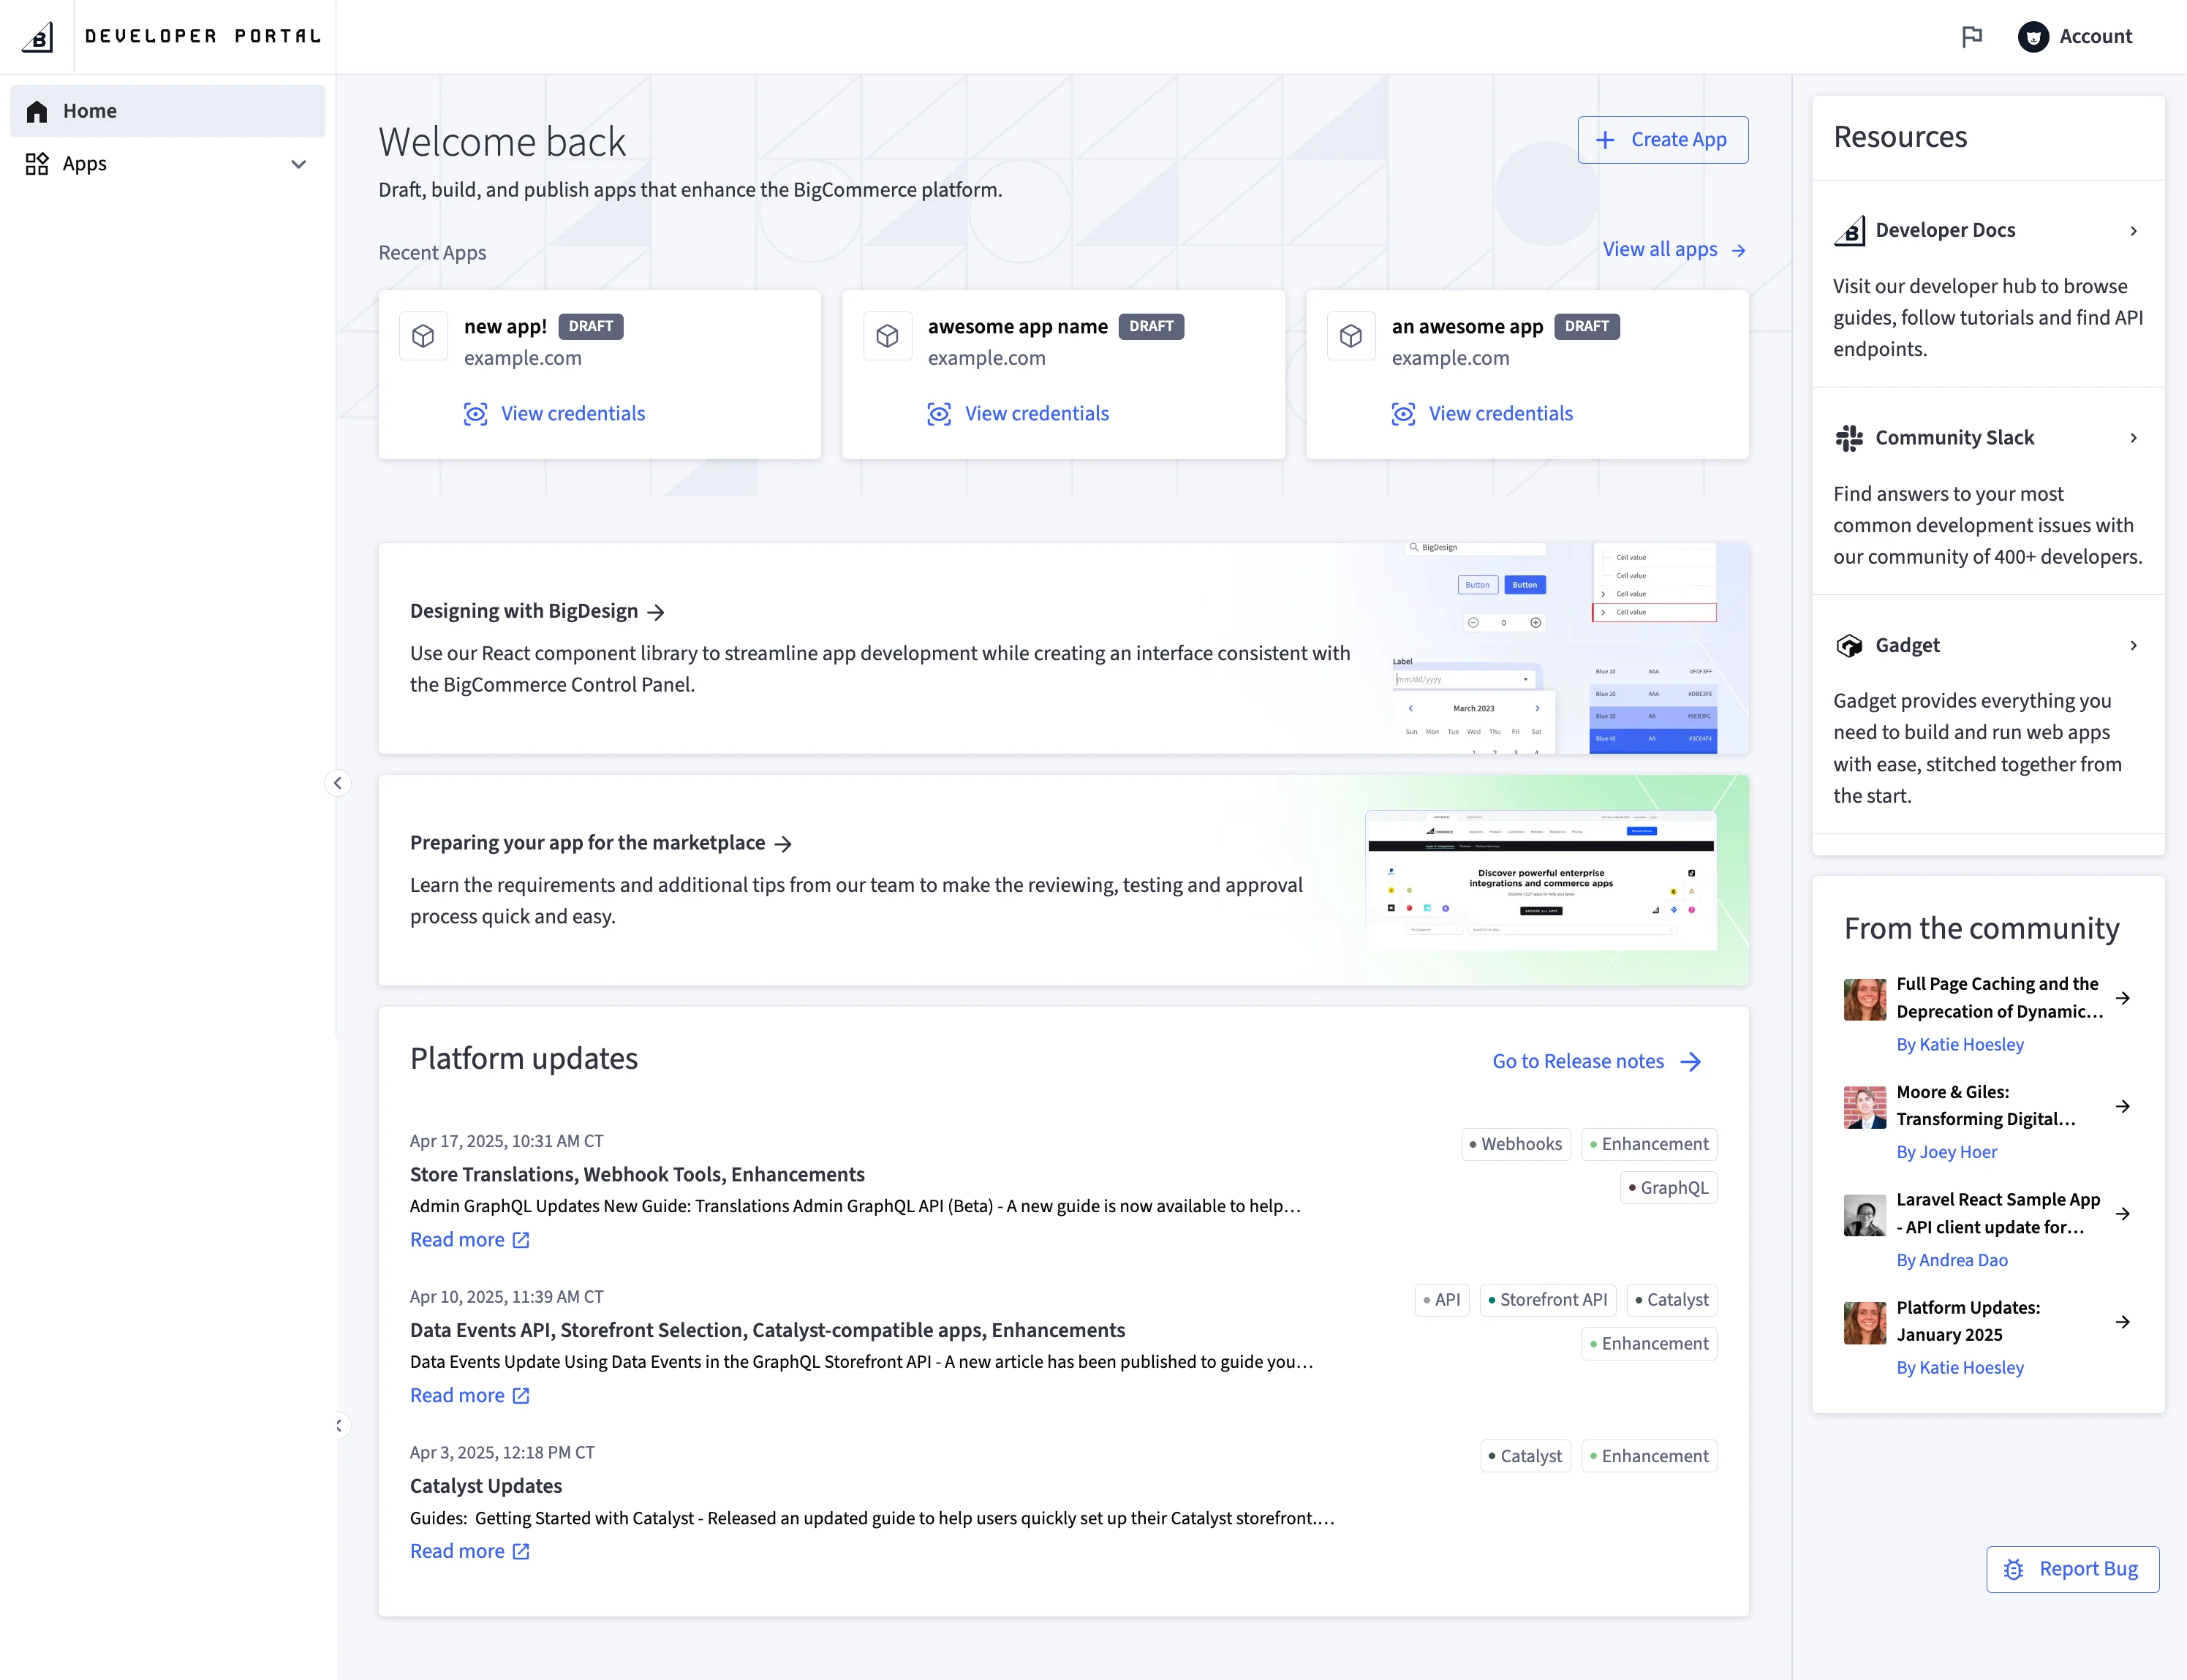Go to Release notes
Image resolution: width=2187 pixels, height=1680 pixels.
[1578, 1061]
